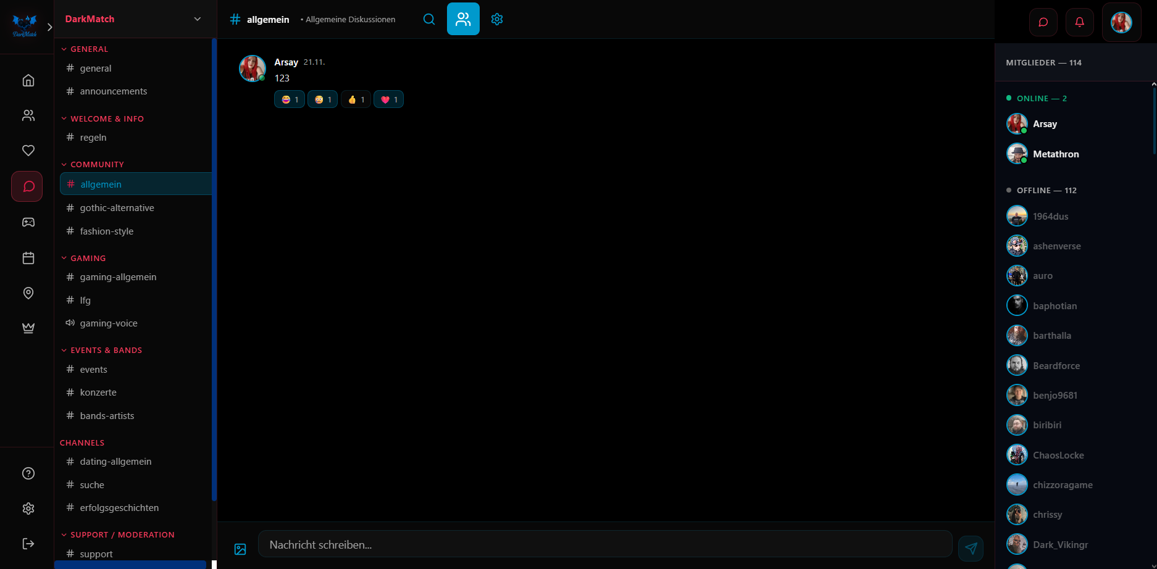Collapse the GENERAL category
1157x569 pixels.
(x=85, y=49)
